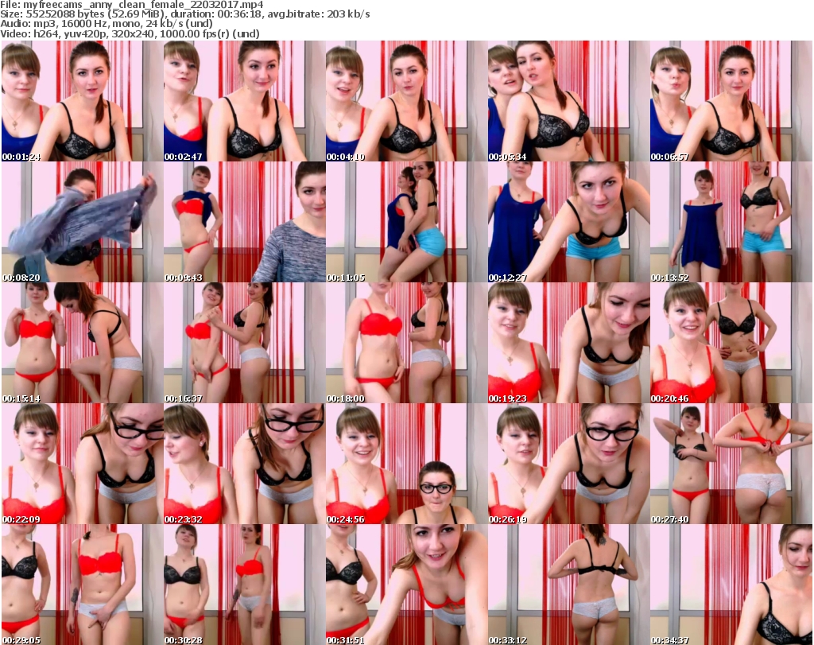Select the 00:16:37 frame
The height and width of the screenshot is (645, 814).
(245, 343)
